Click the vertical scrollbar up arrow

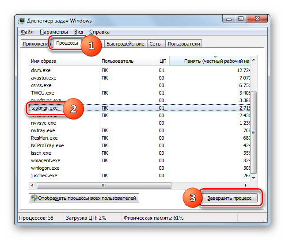(x=254, y=60)
